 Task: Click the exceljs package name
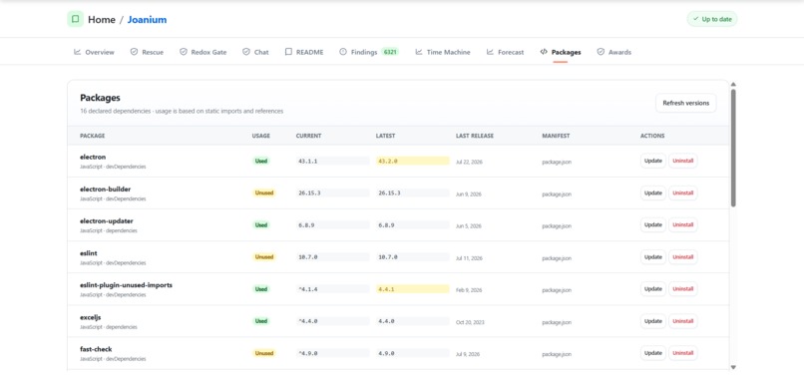90,317
